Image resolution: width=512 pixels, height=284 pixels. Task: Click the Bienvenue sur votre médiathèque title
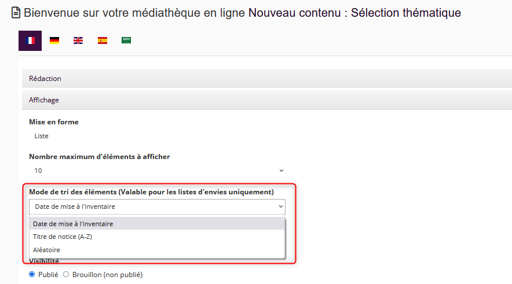[x=134, y=12]
